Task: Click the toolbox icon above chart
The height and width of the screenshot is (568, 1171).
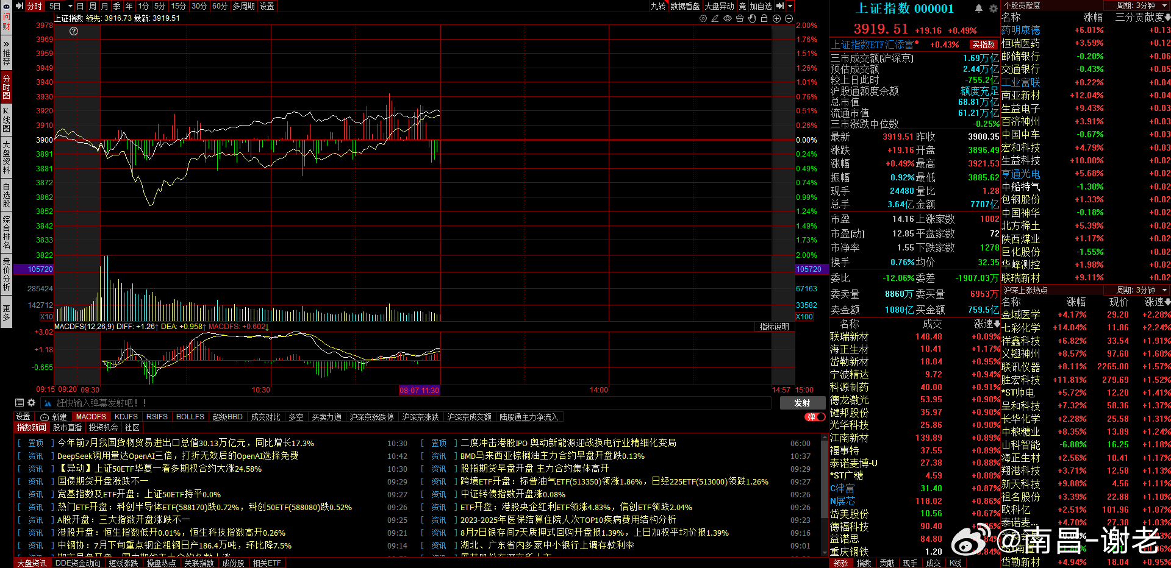Action: pyautogui.click(x=740, y=18)
